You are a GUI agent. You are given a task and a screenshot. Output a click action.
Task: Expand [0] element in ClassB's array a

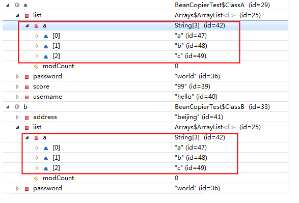(37, 148)
